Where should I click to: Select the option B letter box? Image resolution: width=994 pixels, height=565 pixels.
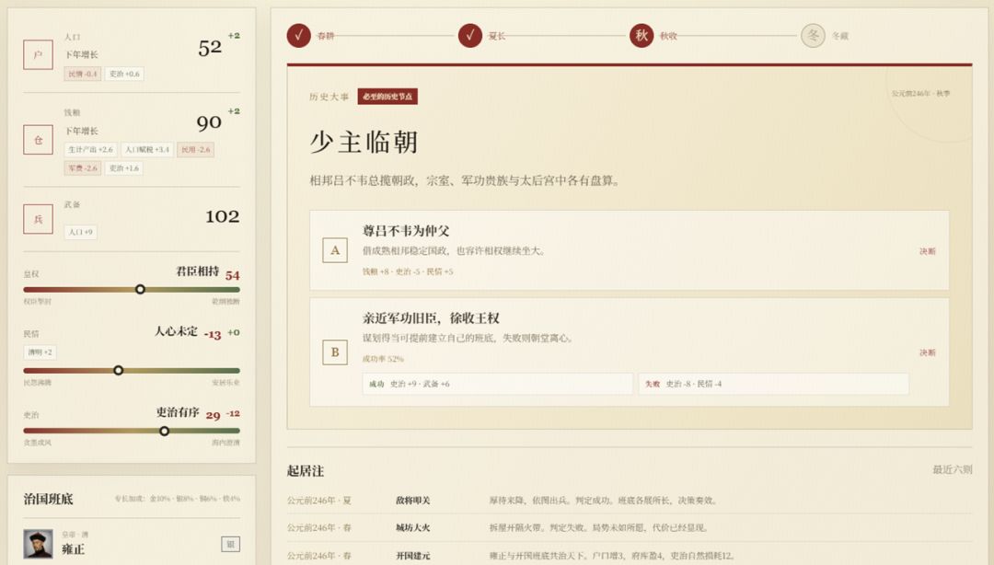335,352
